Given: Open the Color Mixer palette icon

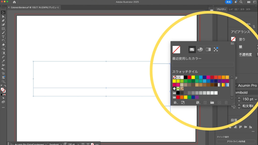Looking at the screenshot, I should pos(200,49).
